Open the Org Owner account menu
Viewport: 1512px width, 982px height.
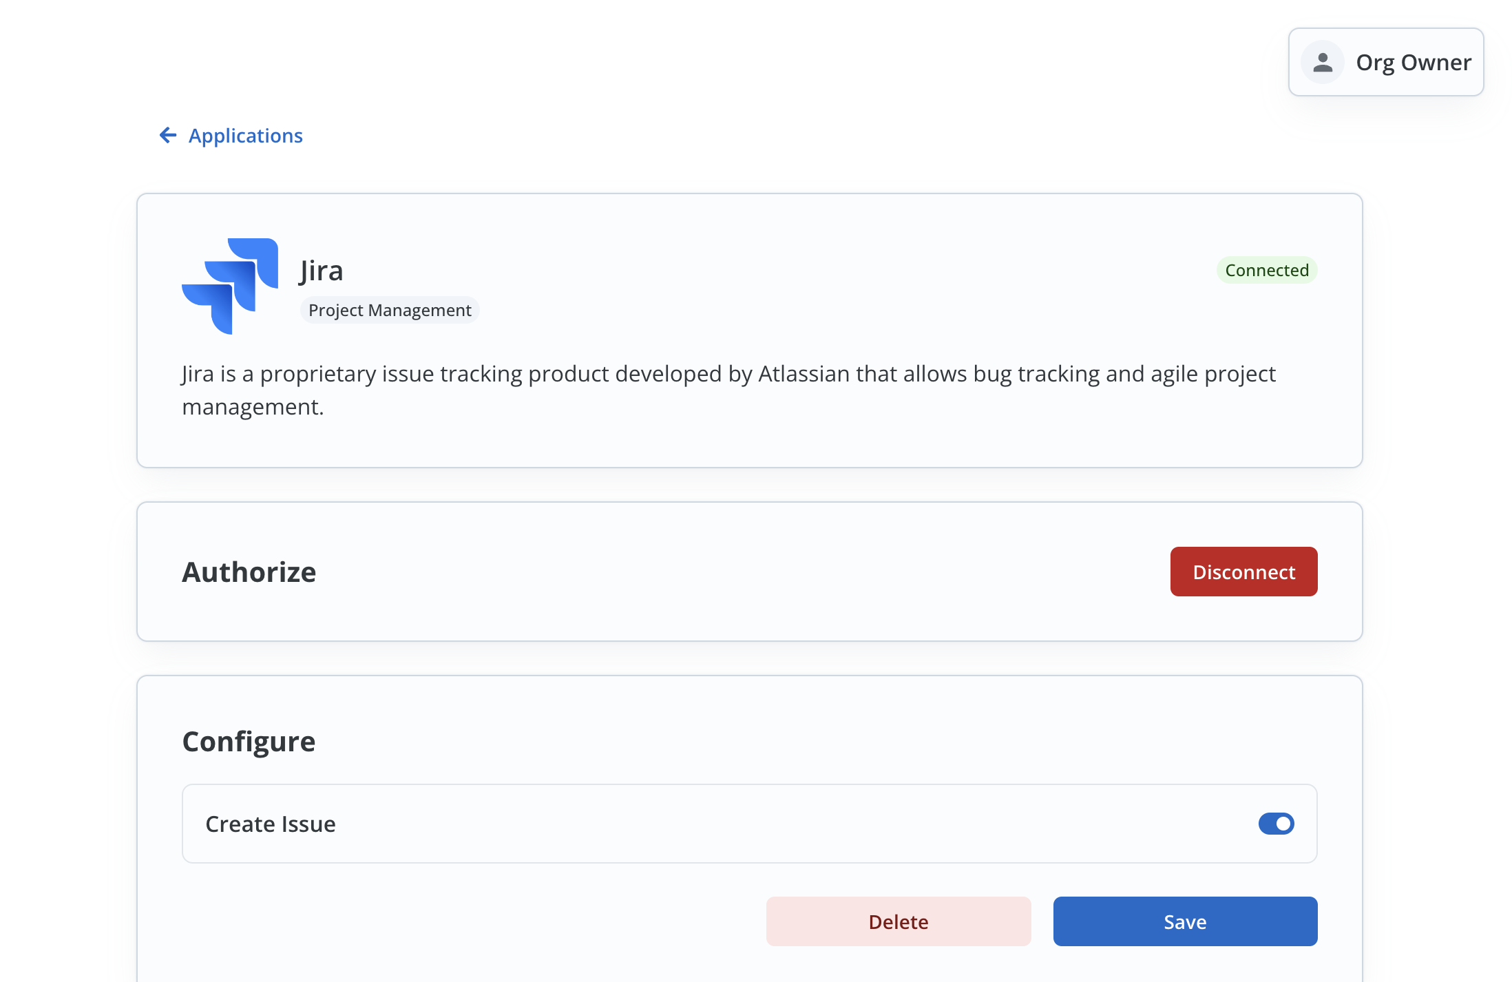coord(1385,62)
